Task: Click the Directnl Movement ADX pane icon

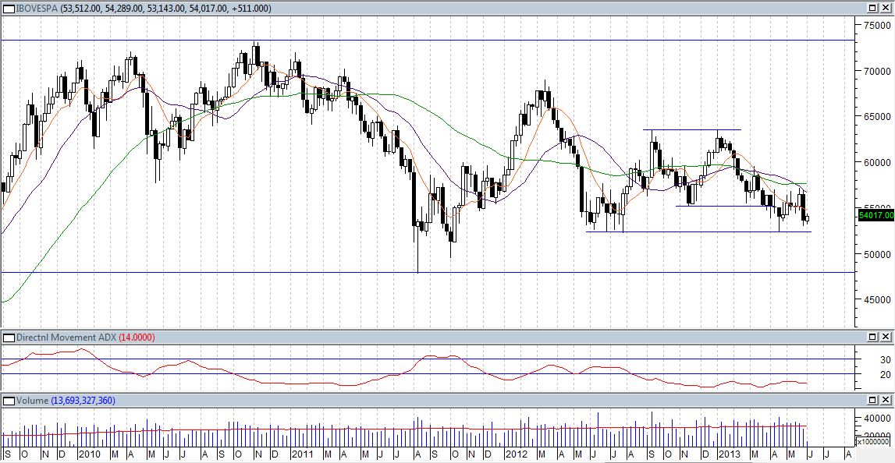Action: pos(9,338)
